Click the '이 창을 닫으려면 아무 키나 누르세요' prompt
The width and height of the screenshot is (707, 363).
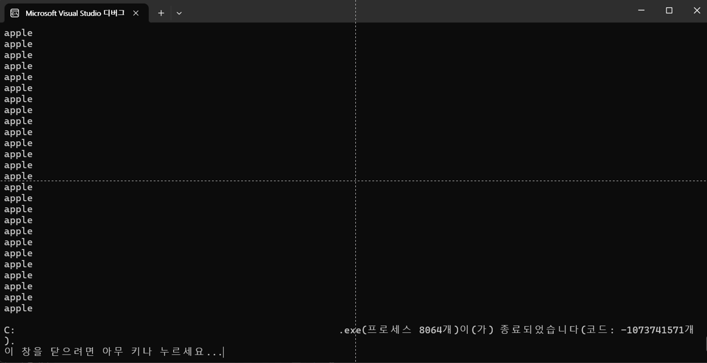pos(113,351)
